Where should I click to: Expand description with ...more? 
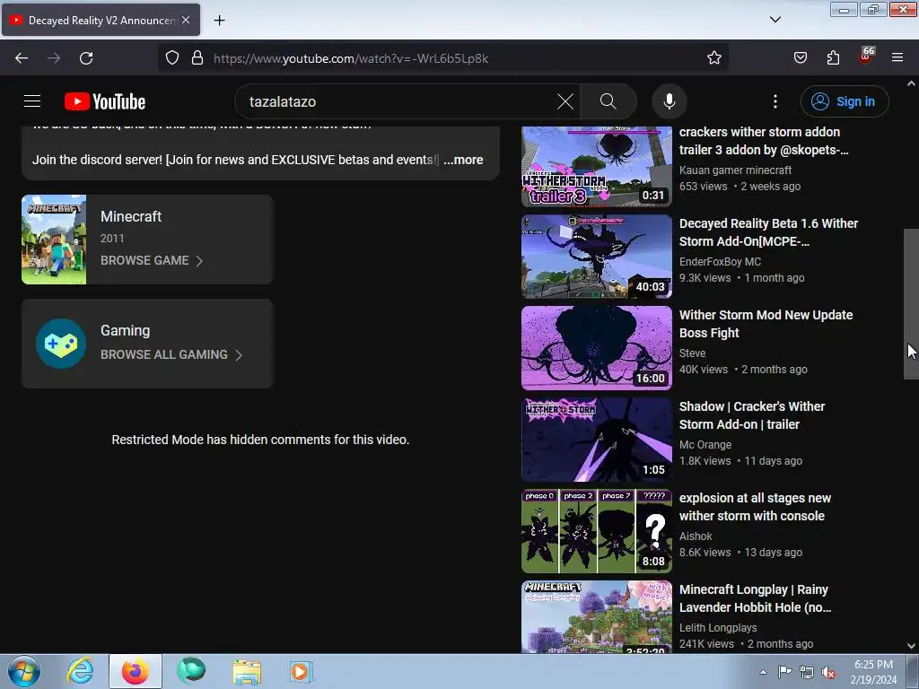click(463, 160)
